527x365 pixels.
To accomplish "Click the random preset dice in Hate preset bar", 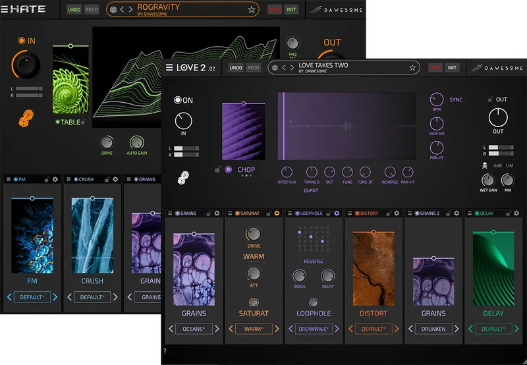I will coord(113,10).
